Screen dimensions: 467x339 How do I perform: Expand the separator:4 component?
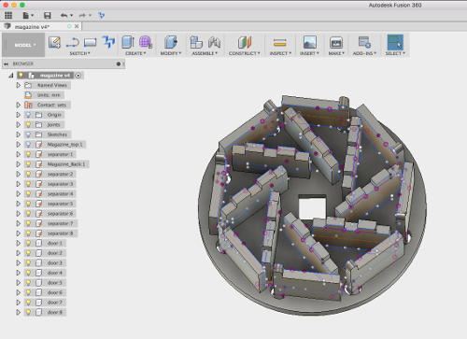(19, 193)
